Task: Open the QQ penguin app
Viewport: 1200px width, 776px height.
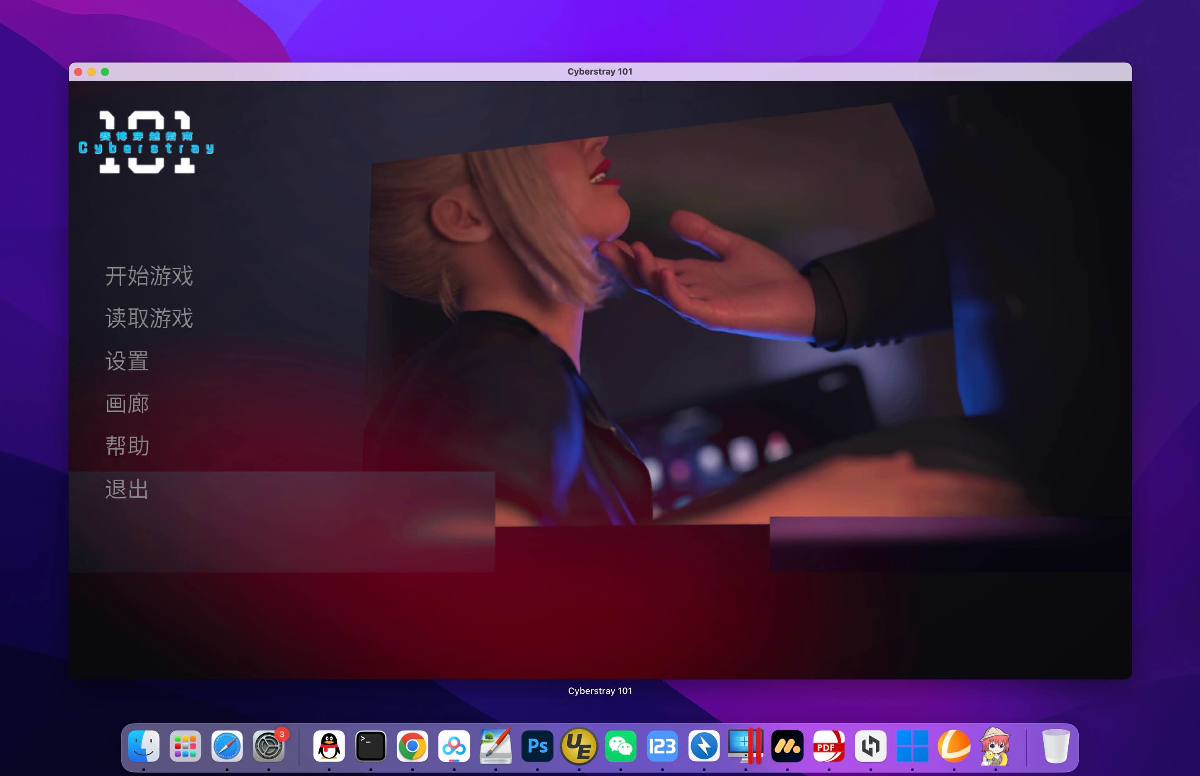Action: pyautogui.click(x=329, y=746)
